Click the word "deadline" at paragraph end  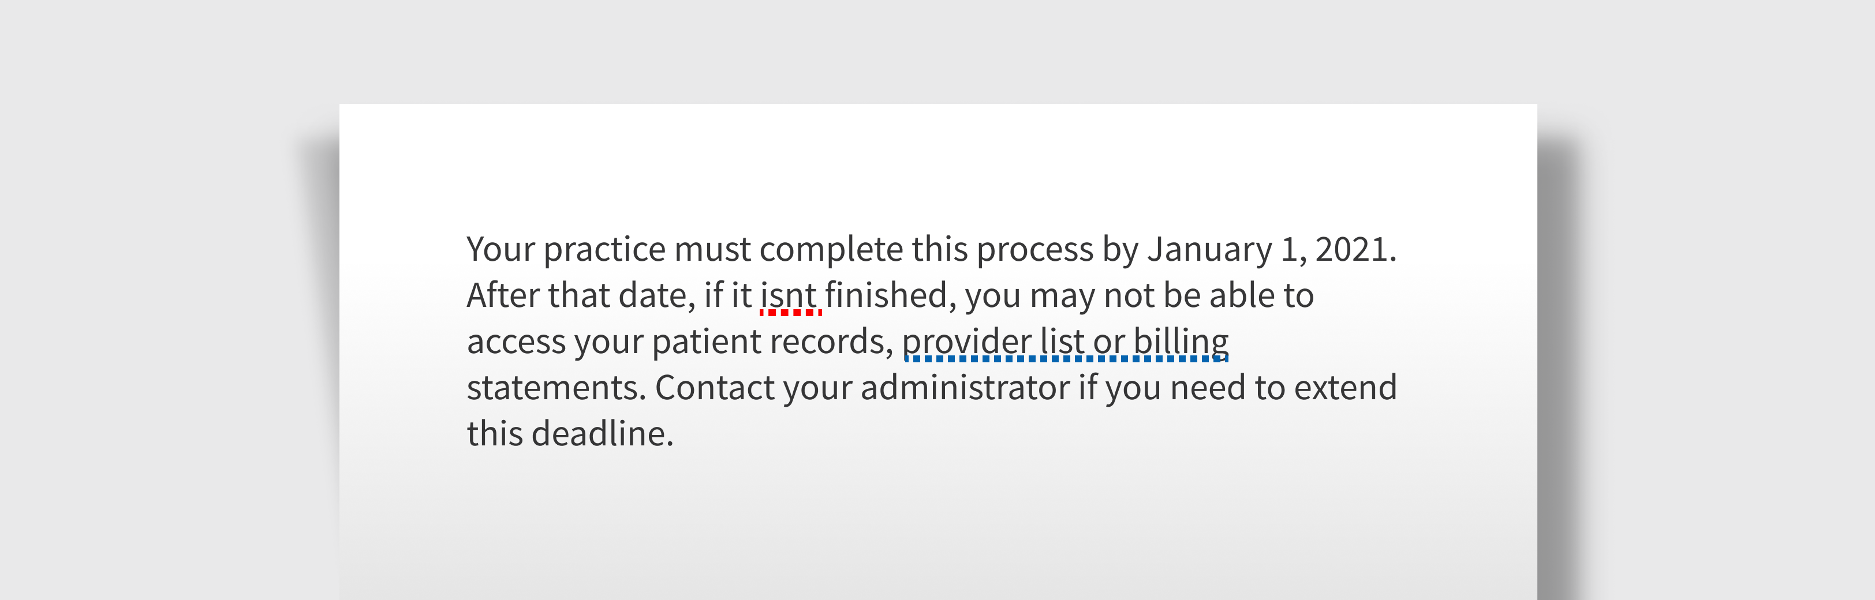tap(598, 433)
